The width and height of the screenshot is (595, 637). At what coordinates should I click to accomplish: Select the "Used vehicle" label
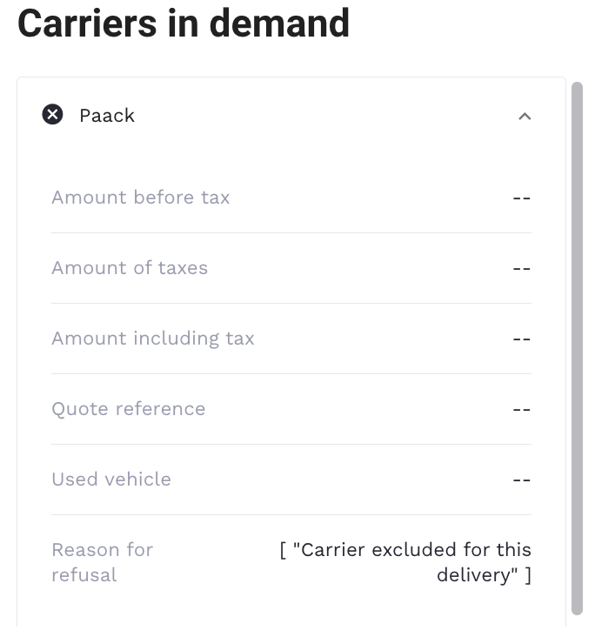coord(111,479)
